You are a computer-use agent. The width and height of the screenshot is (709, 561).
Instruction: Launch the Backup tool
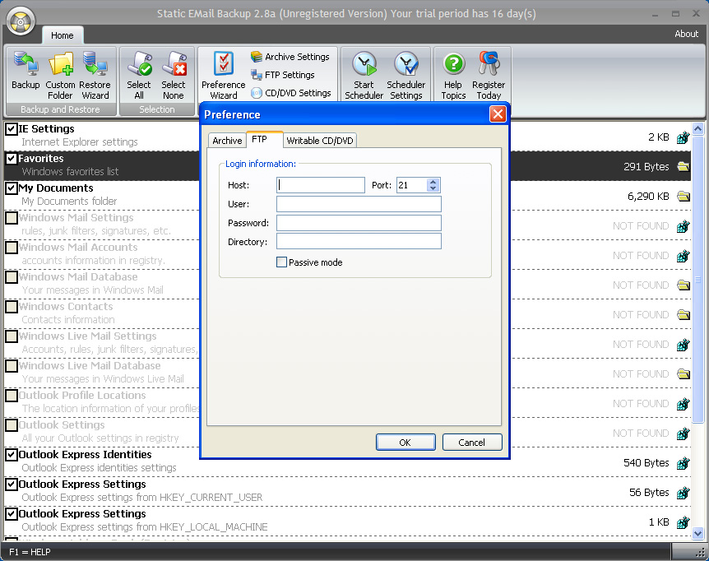click(25, 72)
